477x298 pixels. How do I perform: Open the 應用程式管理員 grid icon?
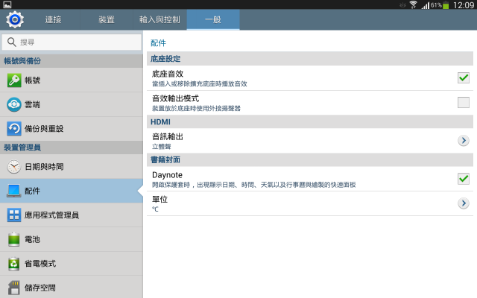[14, 215]
